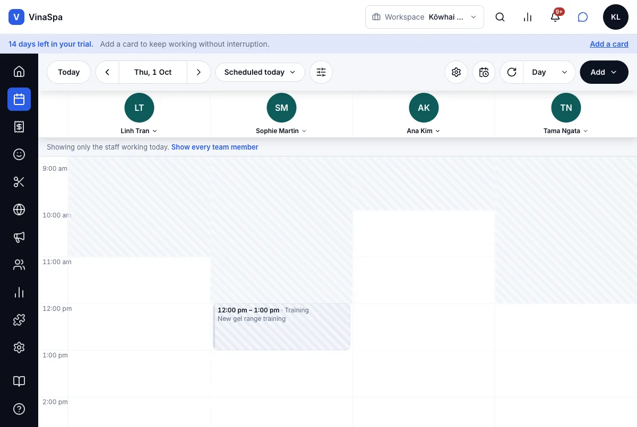Click the LT avatar of Linh Tran
Viewport: 637px width, 427px height.
139,108
